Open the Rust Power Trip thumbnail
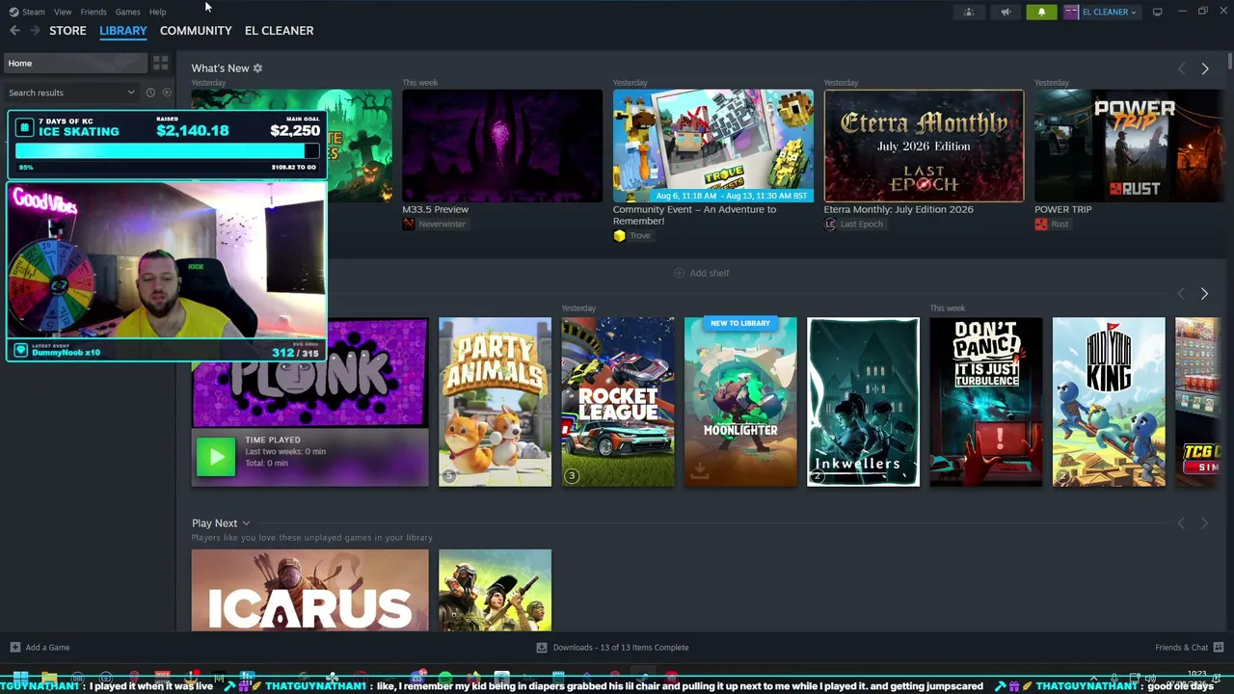 tap(1129, 146)
